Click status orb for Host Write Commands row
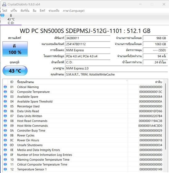Image resolution: width=169 pixels, height=173 pixels. coord(5,126)
